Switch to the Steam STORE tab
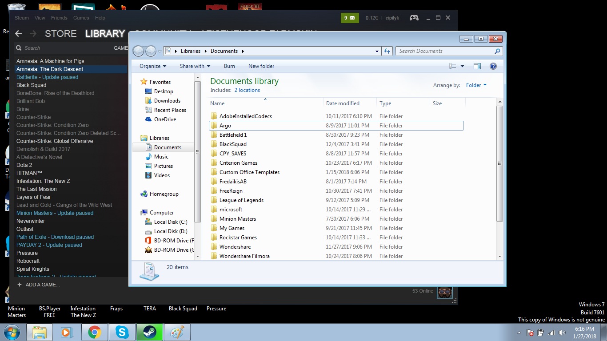Image resolution: width=607 pixels, height=341 pixels. 60,34
